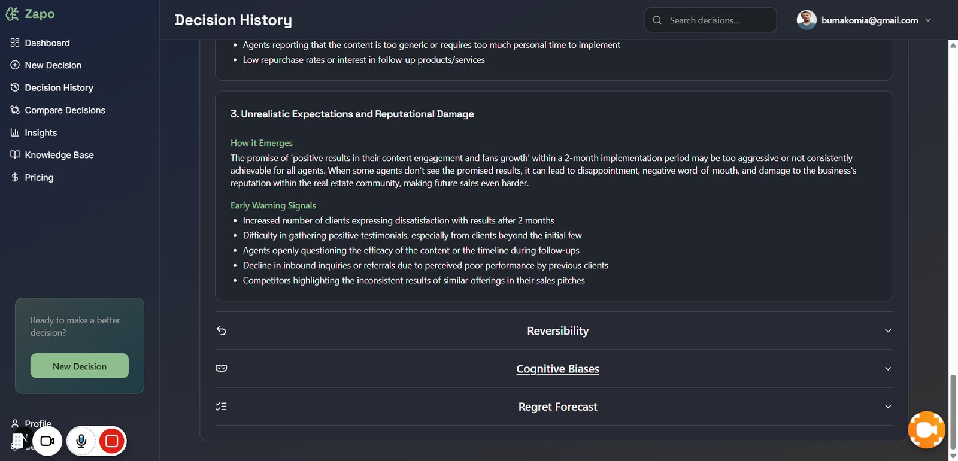This screenshot has width=958, height=461.
Task: Select the Compare Decisions sidebar item
Action: [57, 110]
